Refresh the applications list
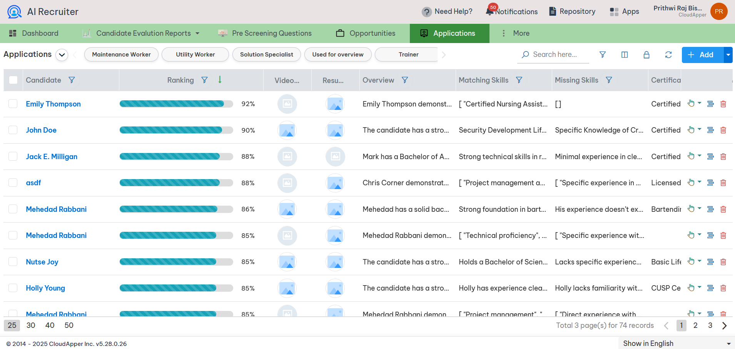This screenshot has height=349, width=735. pos(668,55)
